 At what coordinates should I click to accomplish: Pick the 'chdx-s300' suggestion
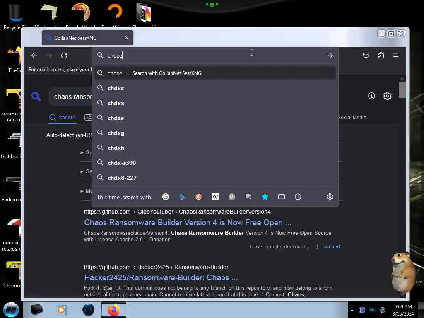pos(215,162)
